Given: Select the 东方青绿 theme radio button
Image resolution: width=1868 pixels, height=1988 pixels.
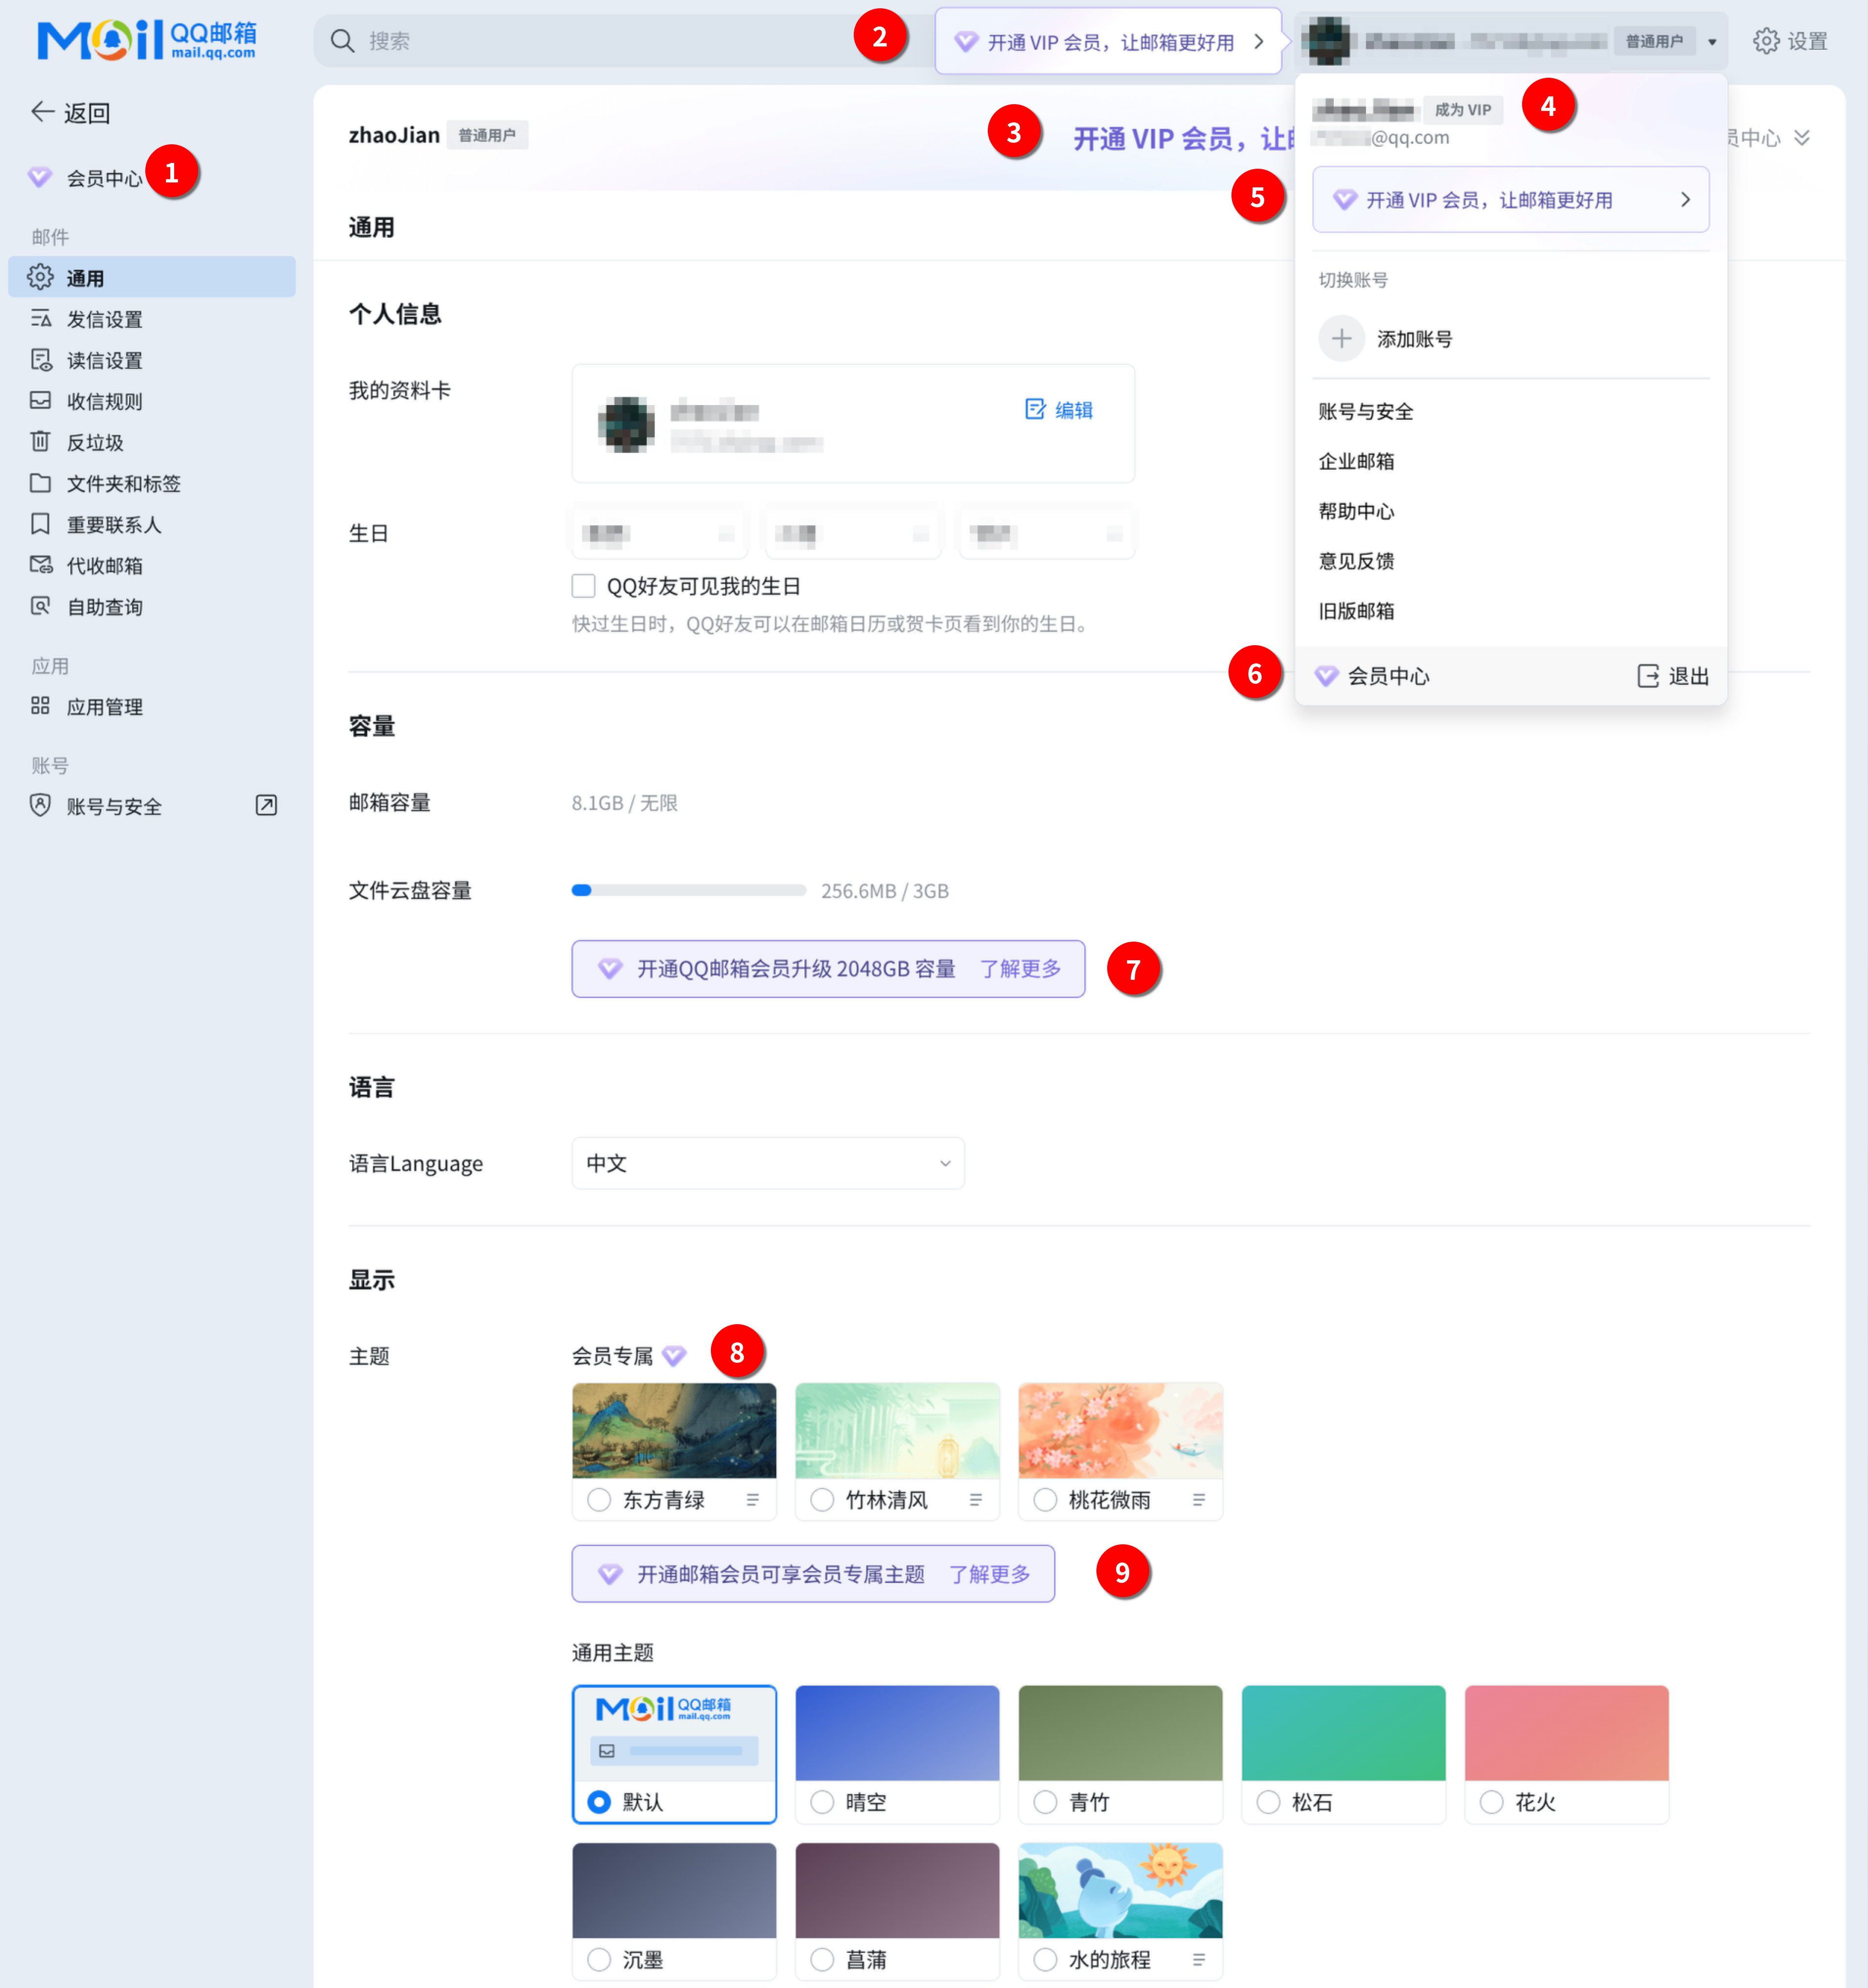Looking at the screenshot, I should 599,1500.
